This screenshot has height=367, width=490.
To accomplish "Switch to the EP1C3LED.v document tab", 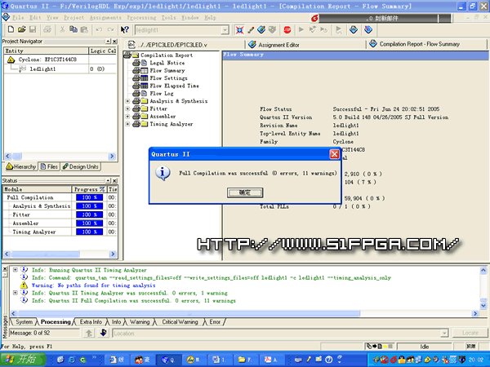I will point(185,45).
